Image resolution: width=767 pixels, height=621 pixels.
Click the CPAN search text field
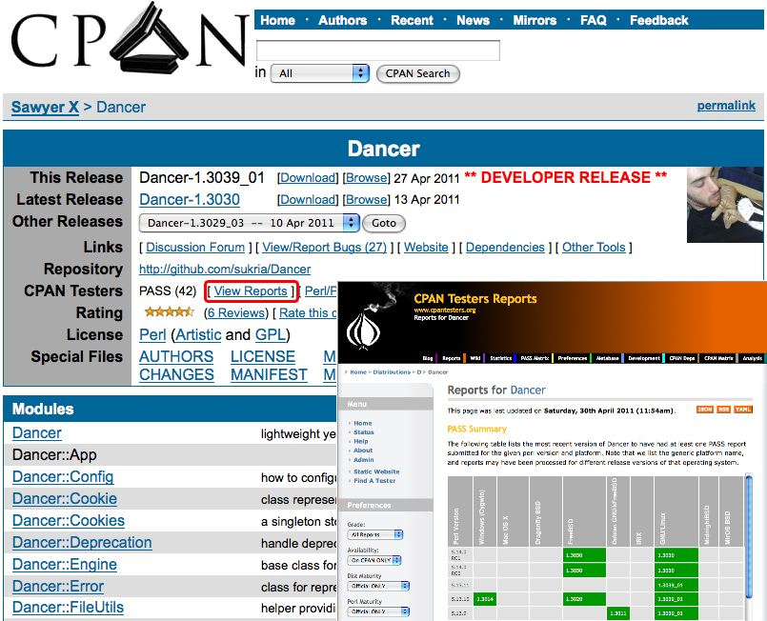[x=378, y=50]
